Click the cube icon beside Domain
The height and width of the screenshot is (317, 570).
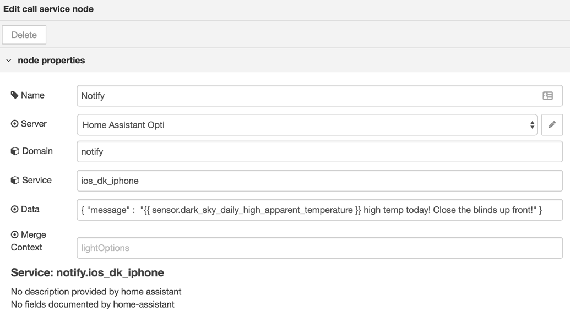click(x=15, y=151)
